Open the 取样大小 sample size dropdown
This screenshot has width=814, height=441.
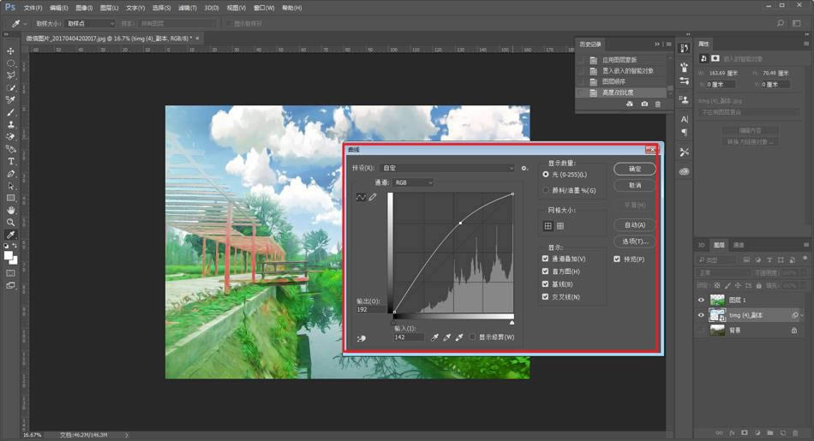pos(89,23)
